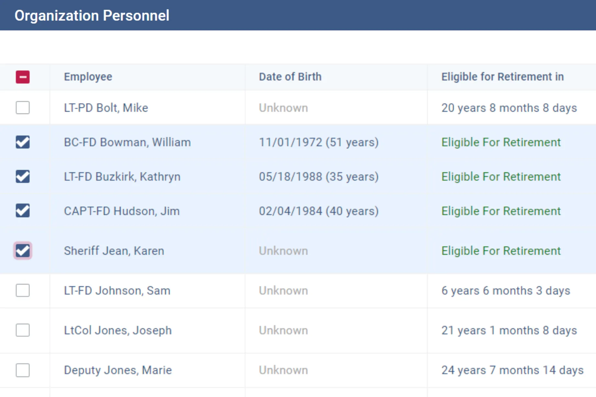Untick the Sheriff Jean, Karen checkbox
This screenshot has height=397, width=596.
coord(23,251)
